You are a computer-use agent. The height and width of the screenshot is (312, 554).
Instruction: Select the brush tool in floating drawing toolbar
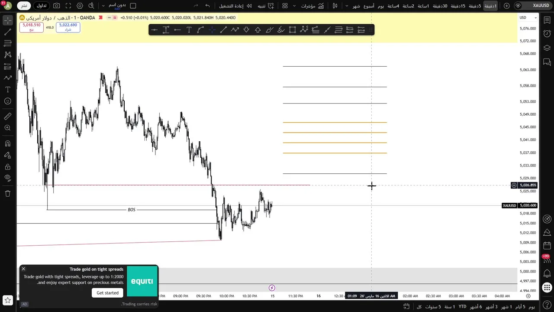pos(269,30)
